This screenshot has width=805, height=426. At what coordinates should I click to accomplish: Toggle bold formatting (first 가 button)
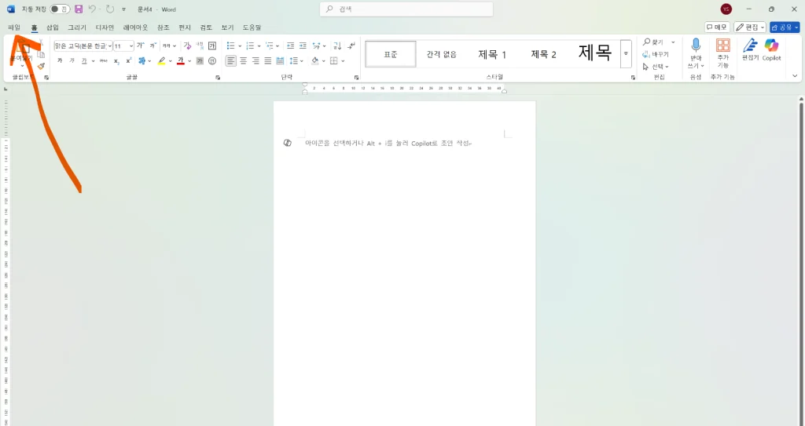(60, 61)
